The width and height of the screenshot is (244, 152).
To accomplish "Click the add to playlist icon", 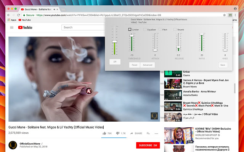I will click(148, 133).
